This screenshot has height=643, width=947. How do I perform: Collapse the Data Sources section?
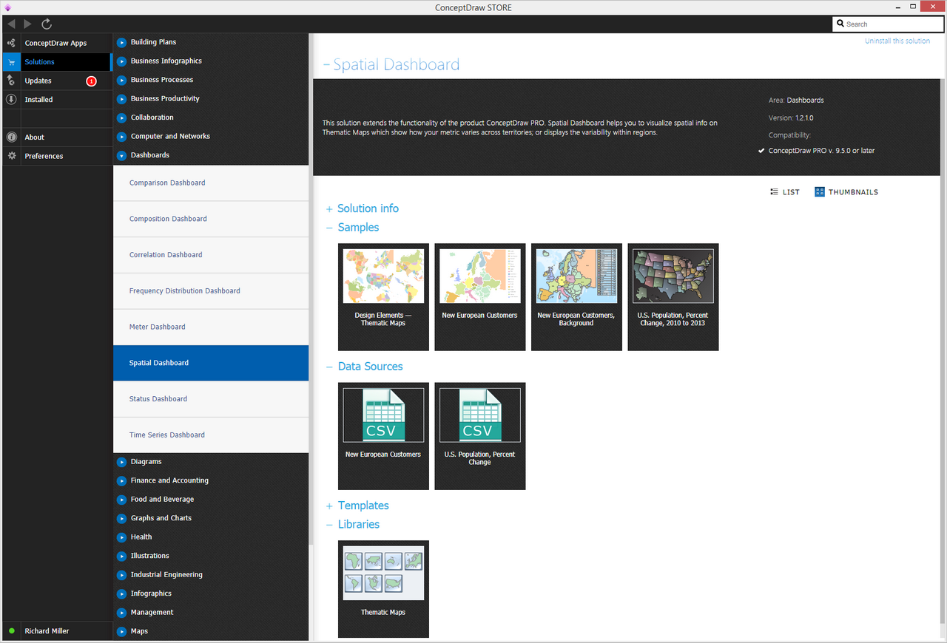coord(329,367)
